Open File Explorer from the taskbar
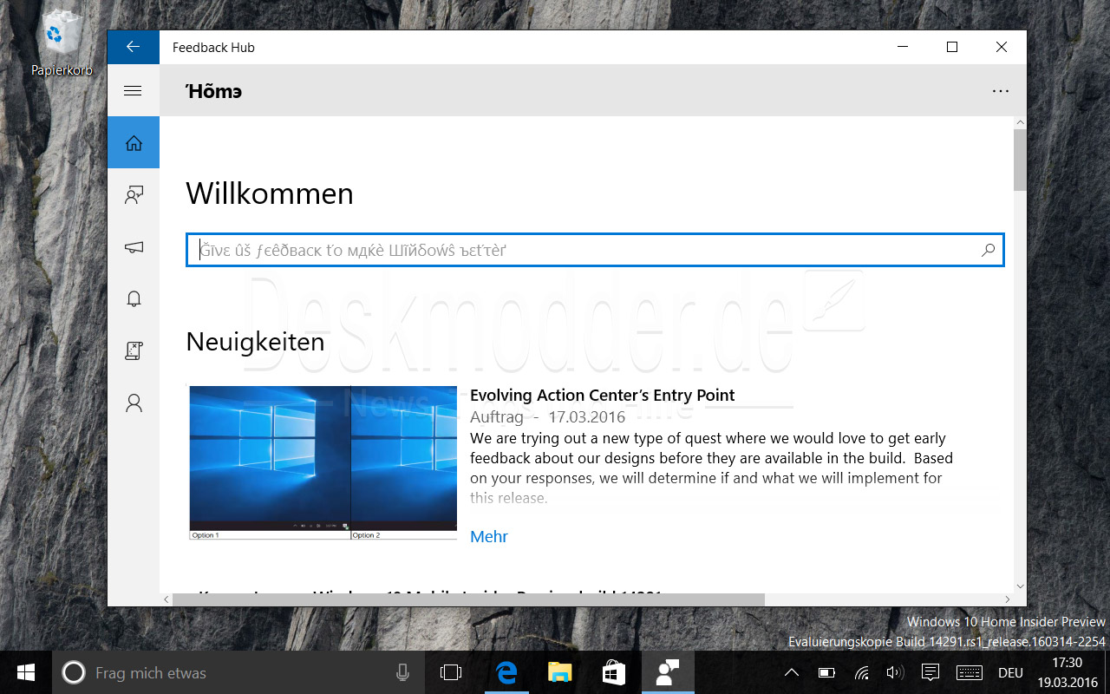The image size is (1110, 694). [x=560, y=672]
